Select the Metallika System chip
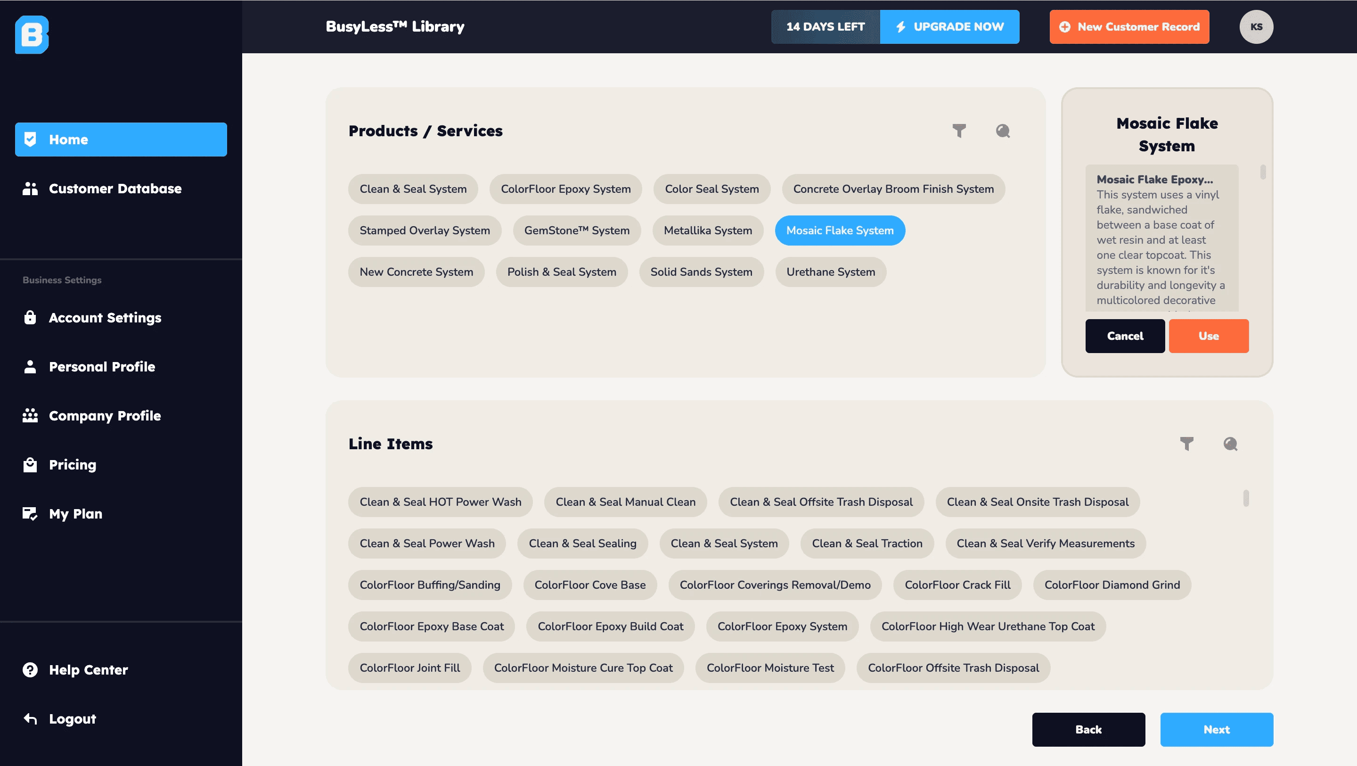The image size is (1357, 766). point(707,231)
